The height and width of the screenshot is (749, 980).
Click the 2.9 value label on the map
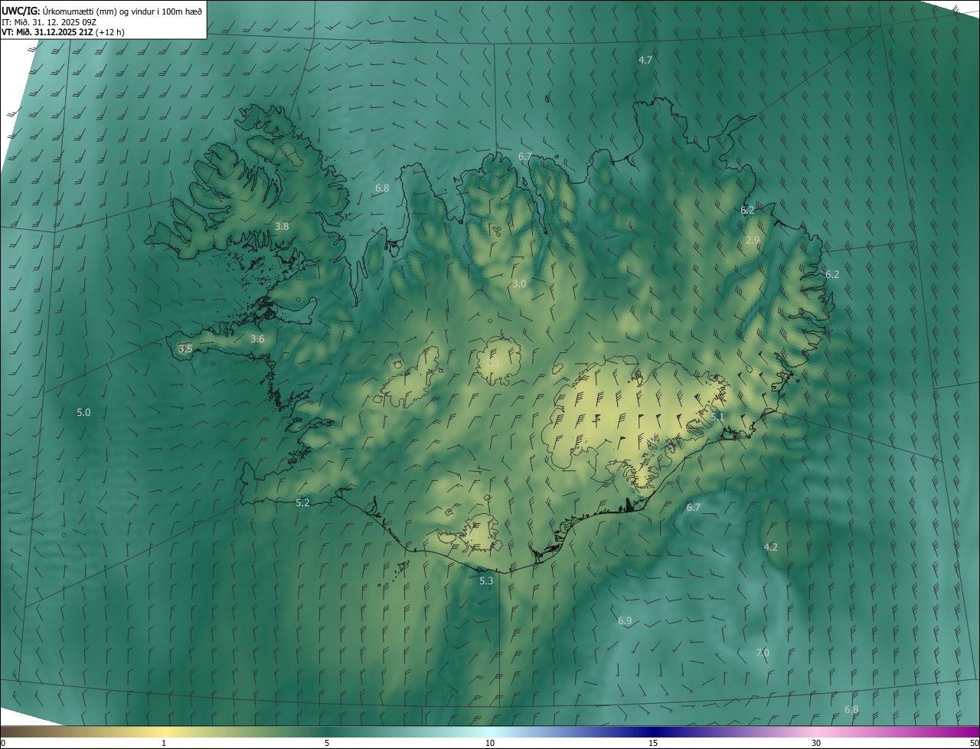coord(753,240)
